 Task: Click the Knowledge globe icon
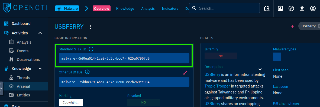[6, 69]
